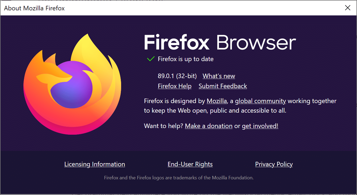357x195 pixels.
Task: Click Make a donation
Action: (x=209, y=126)
